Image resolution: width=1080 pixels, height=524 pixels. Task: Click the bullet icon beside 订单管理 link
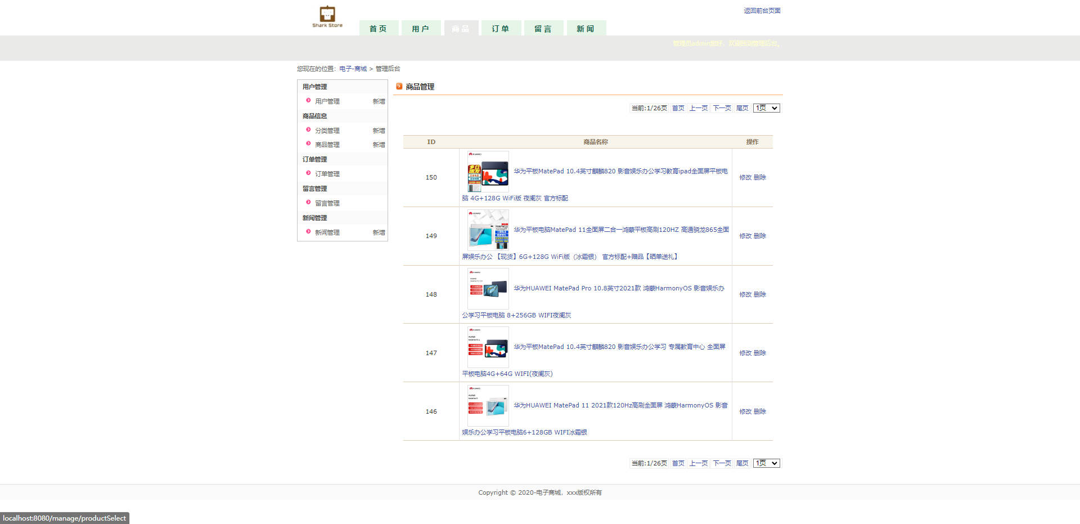pos(308,173)
